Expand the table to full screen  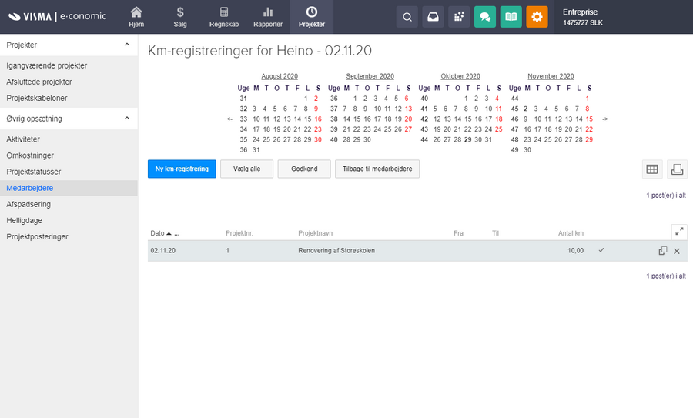tap(678, 231)
